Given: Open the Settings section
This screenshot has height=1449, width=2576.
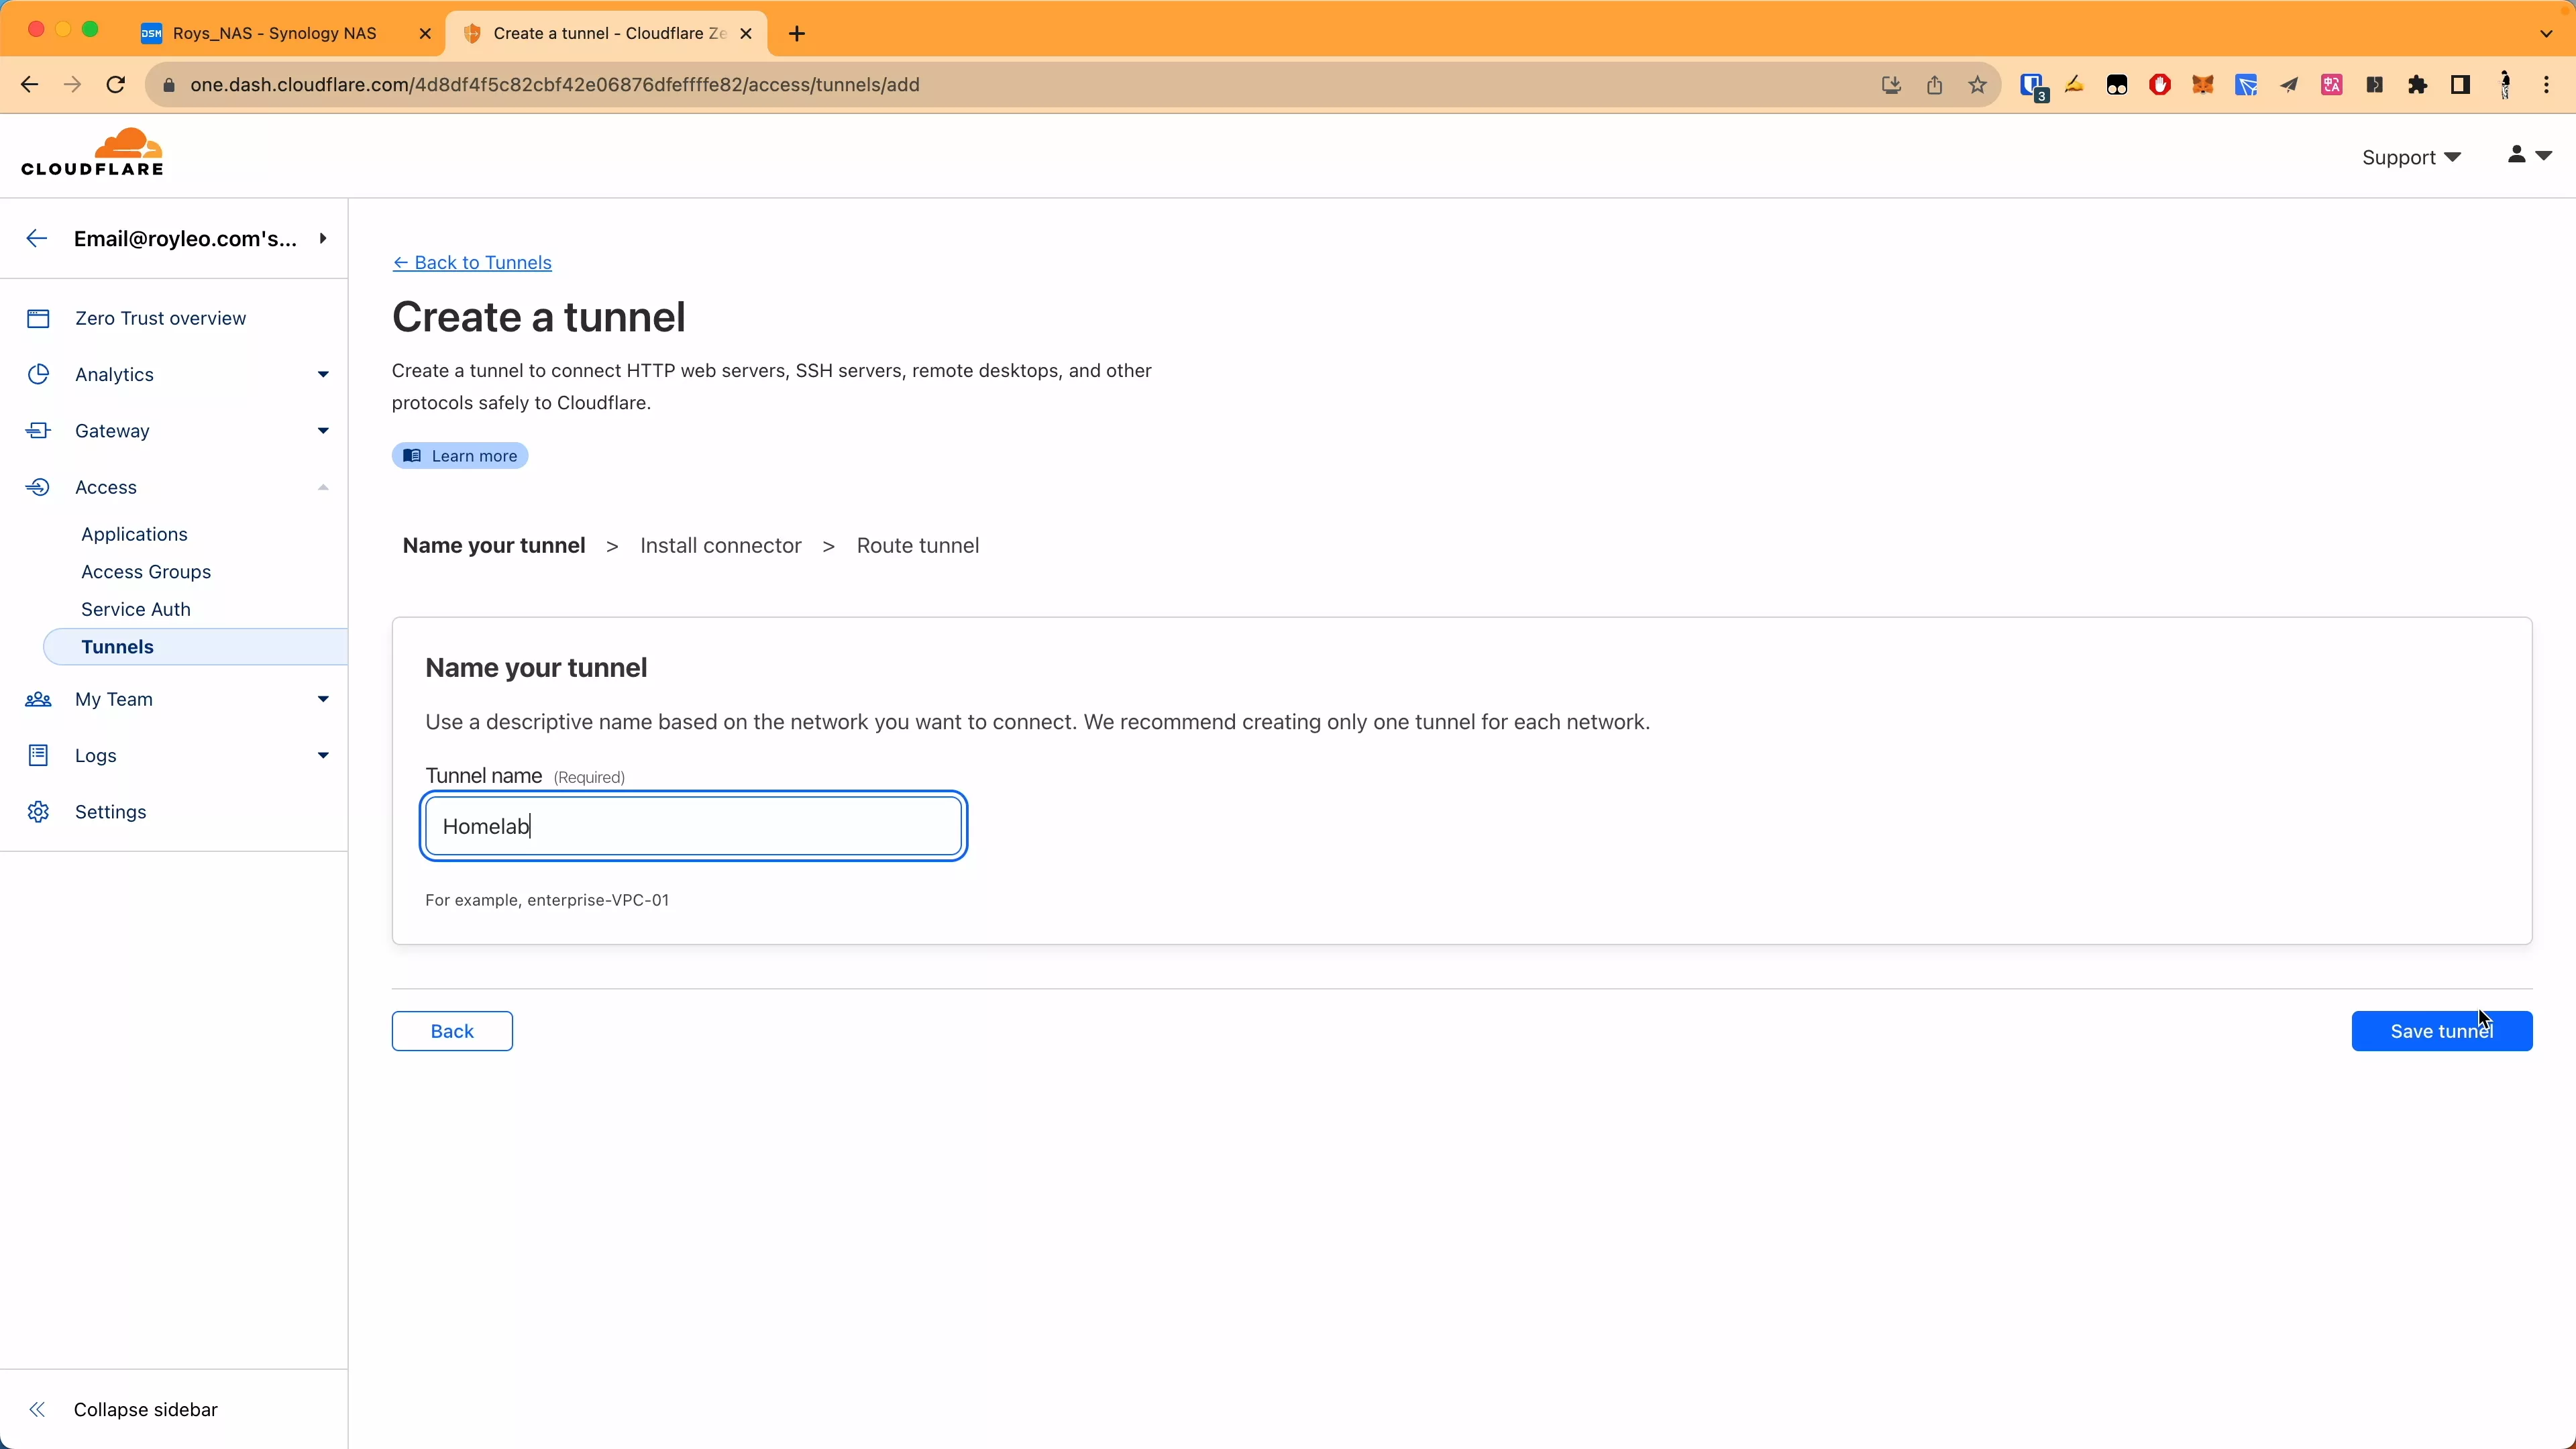Looking at the screenshot, I should coord(110,810).
